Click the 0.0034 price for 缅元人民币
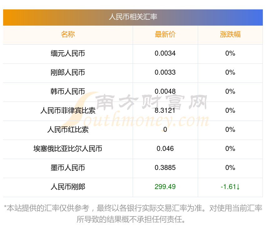Screen dimensions: 266x229 pyautogui.click(x=165, y=53)
